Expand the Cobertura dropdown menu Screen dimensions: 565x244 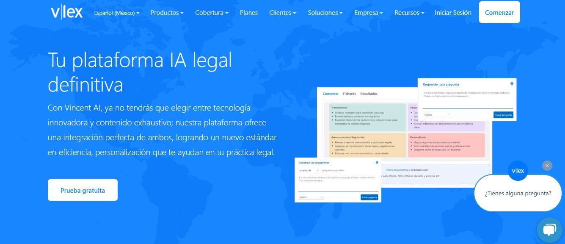tap(212, 13)
